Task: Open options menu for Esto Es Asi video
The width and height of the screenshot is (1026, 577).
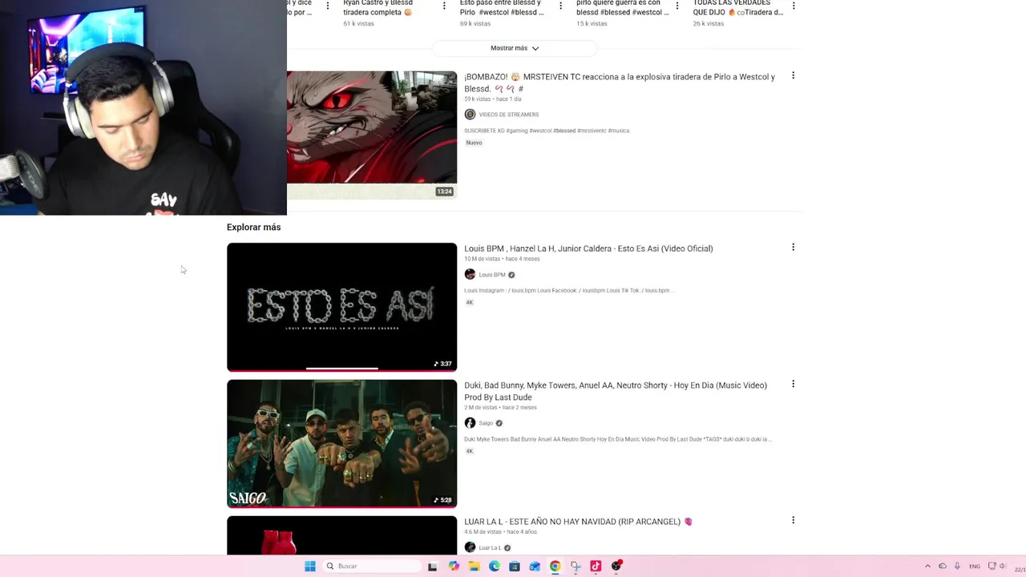Action: coord(793,247)
